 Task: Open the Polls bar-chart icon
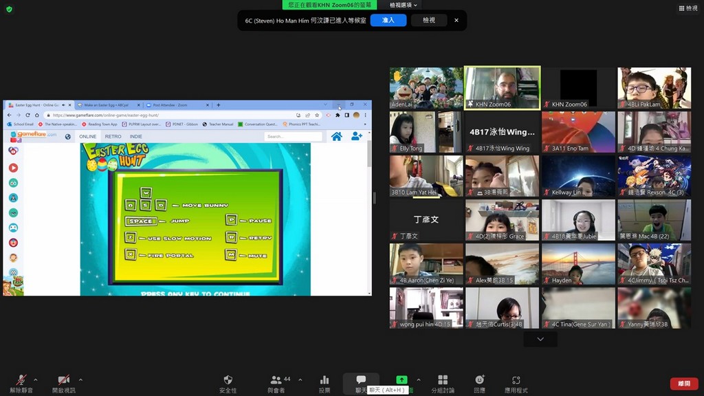(324, 379)
